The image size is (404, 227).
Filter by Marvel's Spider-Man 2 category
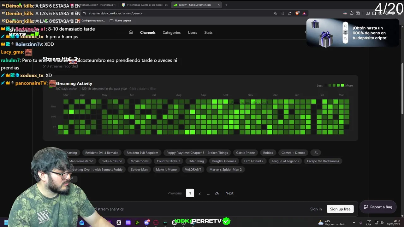[x=226, y=170]
